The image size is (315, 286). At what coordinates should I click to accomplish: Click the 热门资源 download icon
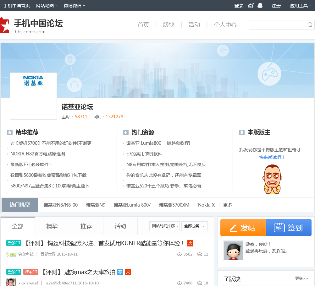[x=125, y=132]
